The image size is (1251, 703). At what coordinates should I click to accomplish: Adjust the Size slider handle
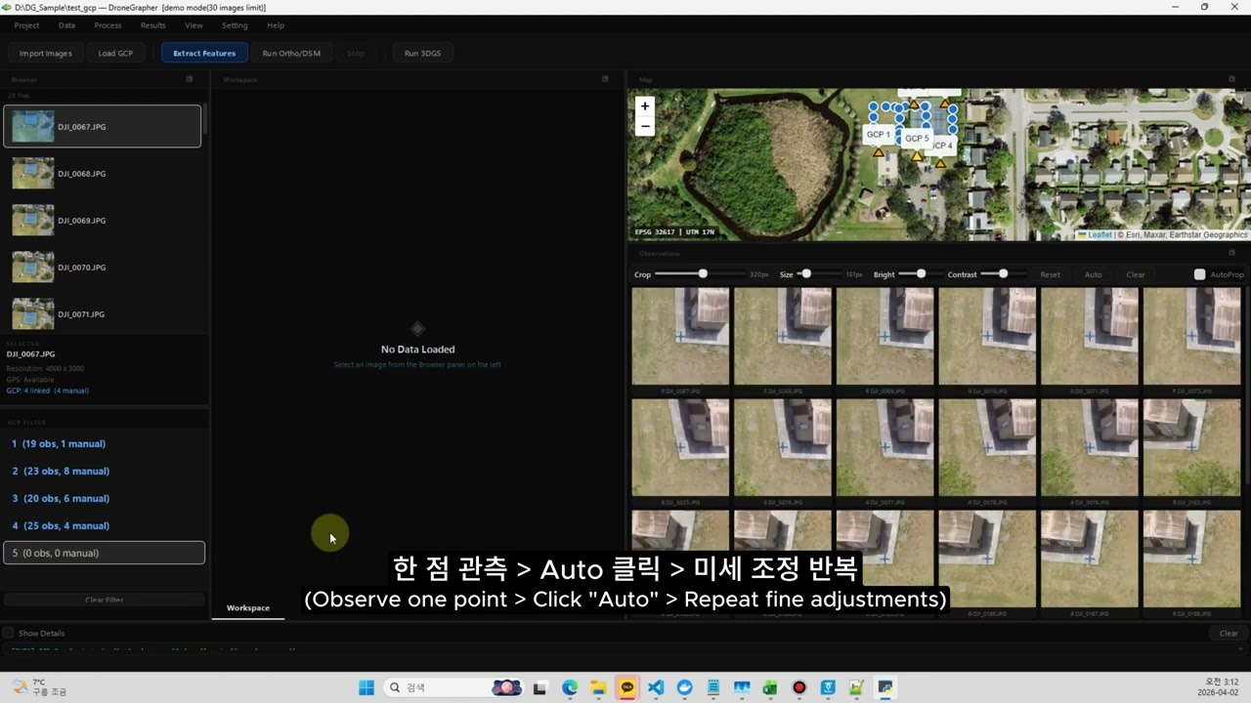(x=805, y=274)
